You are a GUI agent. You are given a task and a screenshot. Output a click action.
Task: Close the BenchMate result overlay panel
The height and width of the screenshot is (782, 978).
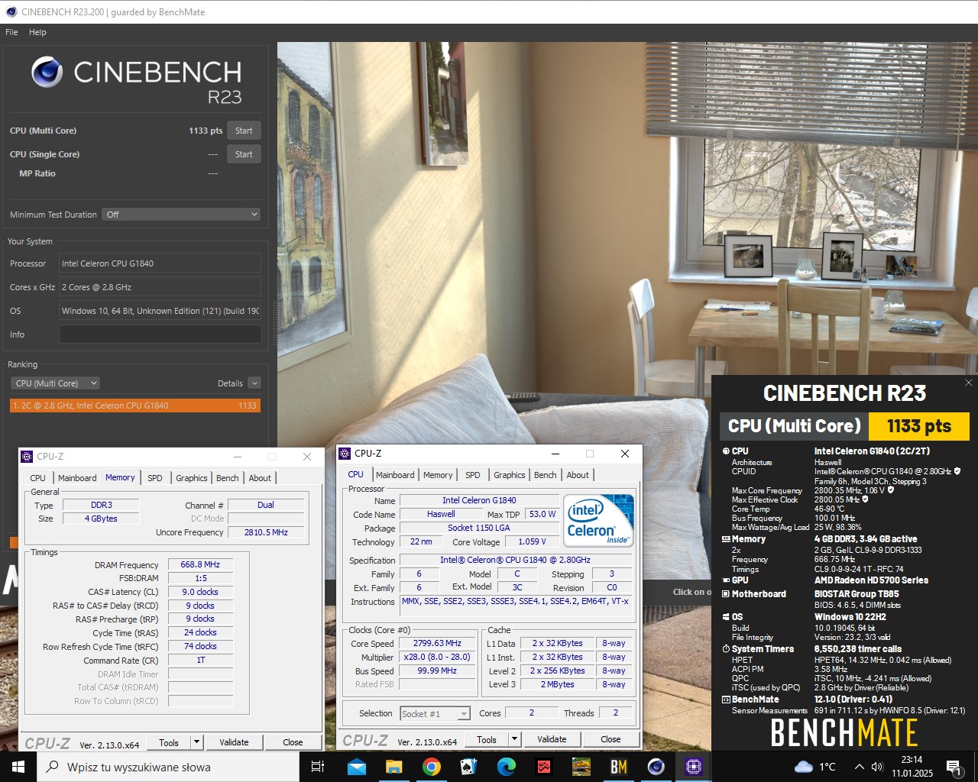click(968, 383)
